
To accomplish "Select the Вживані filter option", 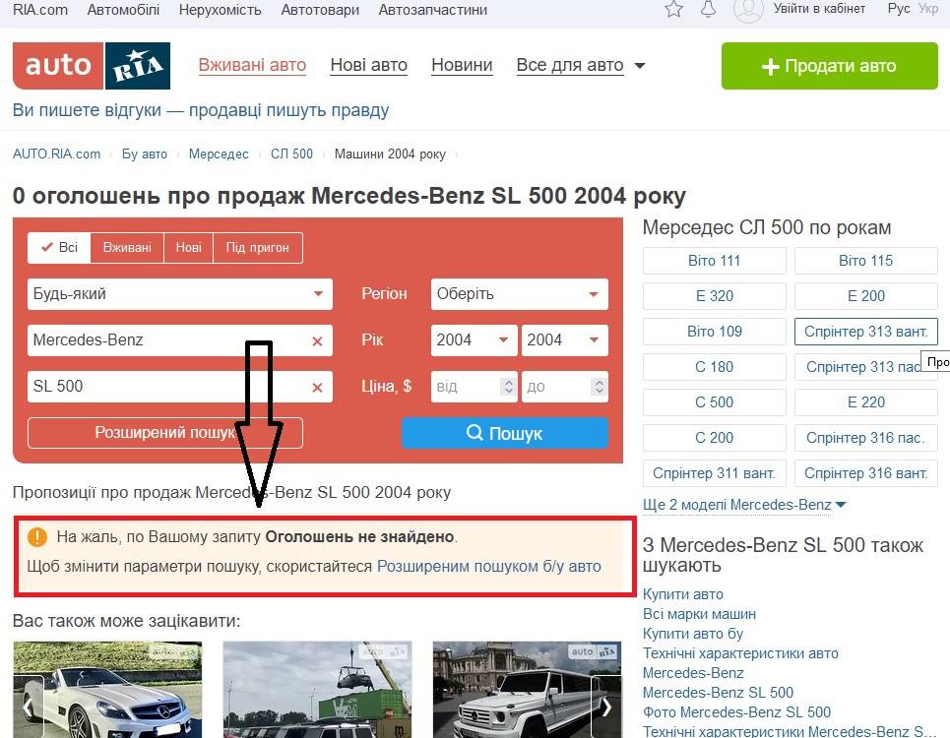I will point(127,248).
